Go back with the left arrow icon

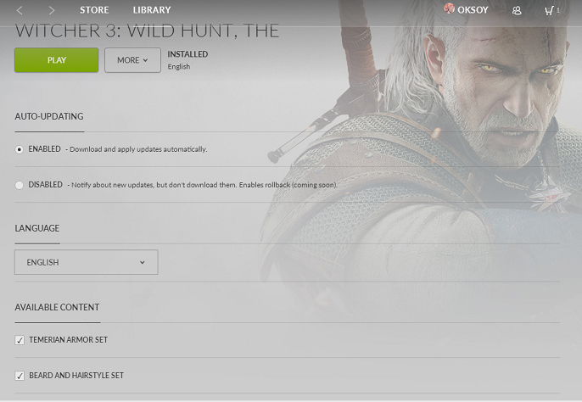(x=20, y=10)
